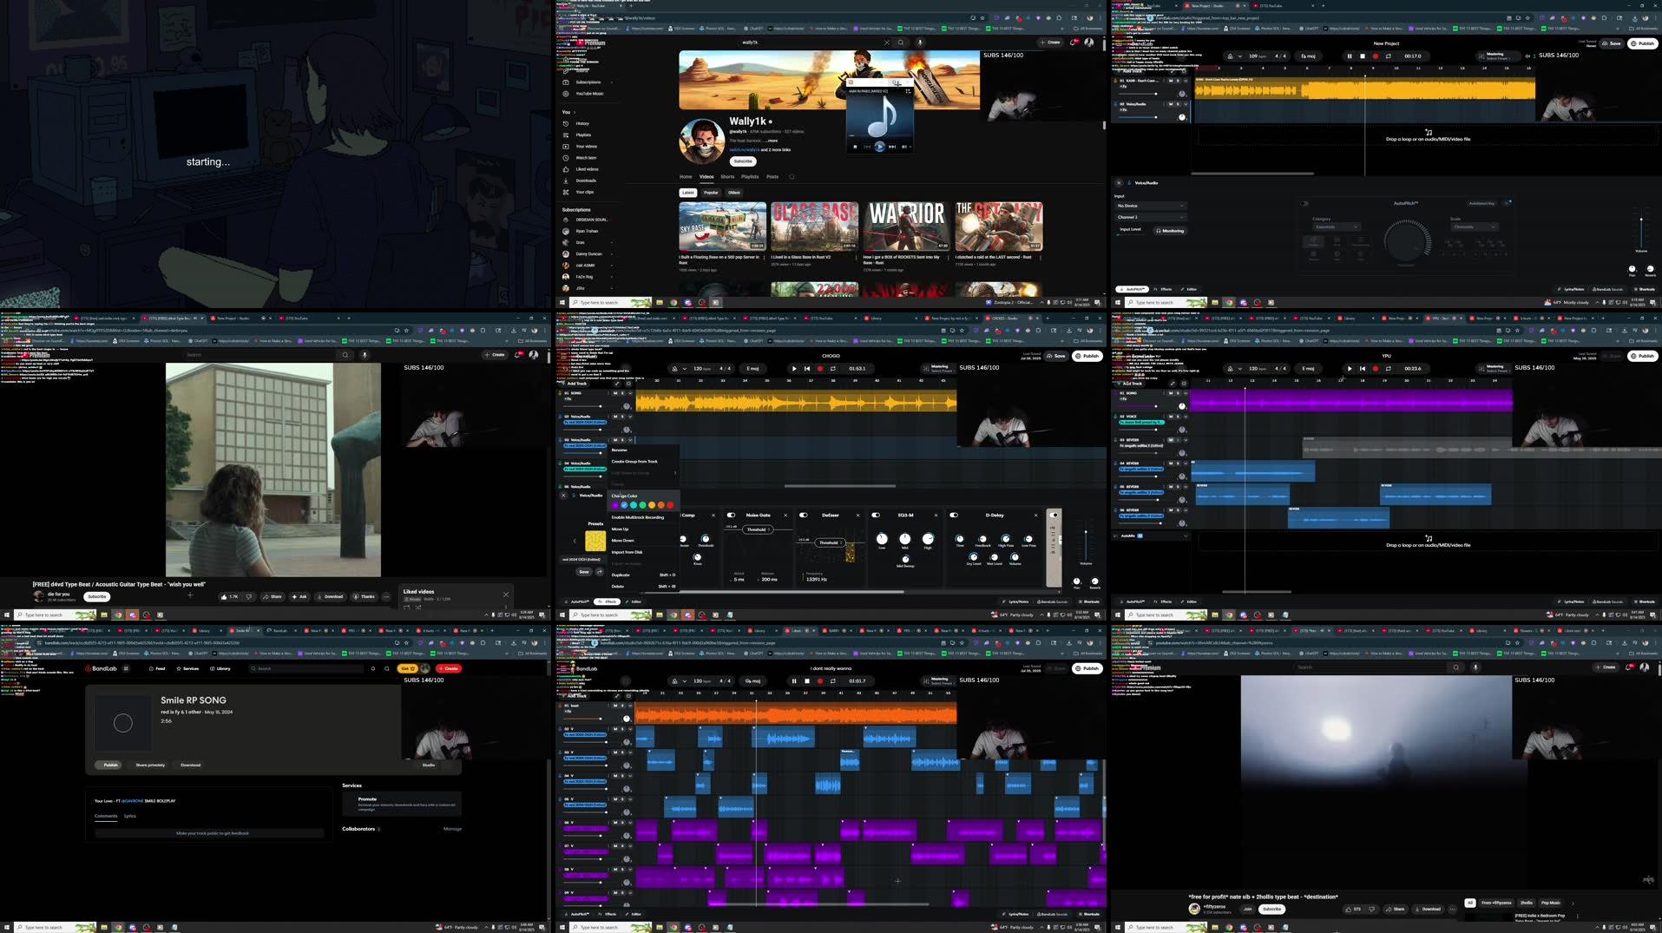Open Lyrics/Notes in the CHOGO studio footer
1662x933 pixels.
point(1015,601)
